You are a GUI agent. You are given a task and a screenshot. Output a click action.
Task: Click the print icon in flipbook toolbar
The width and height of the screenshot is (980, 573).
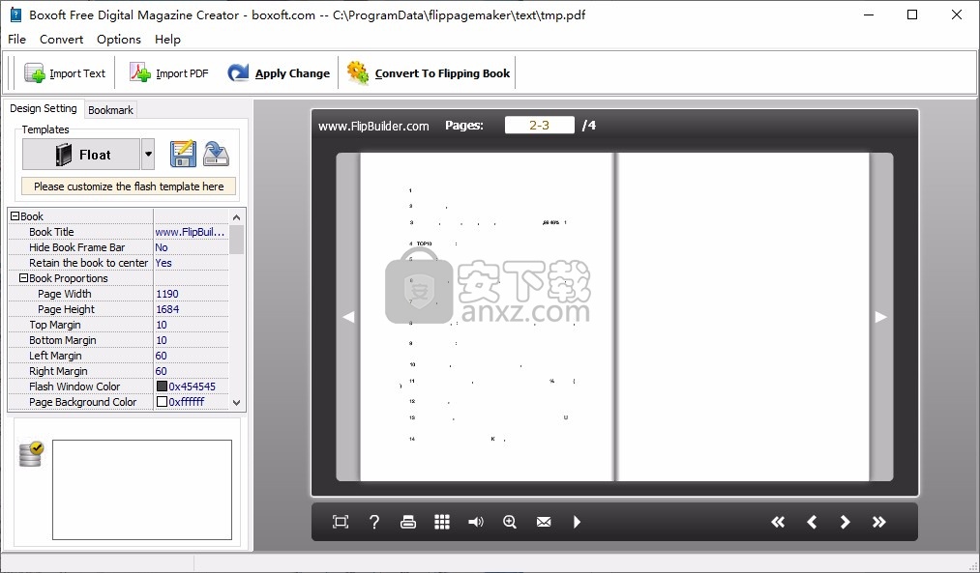tap(408, 522)
